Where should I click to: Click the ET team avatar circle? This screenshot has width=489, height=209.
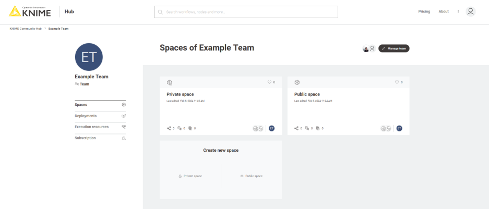(89, 57)
